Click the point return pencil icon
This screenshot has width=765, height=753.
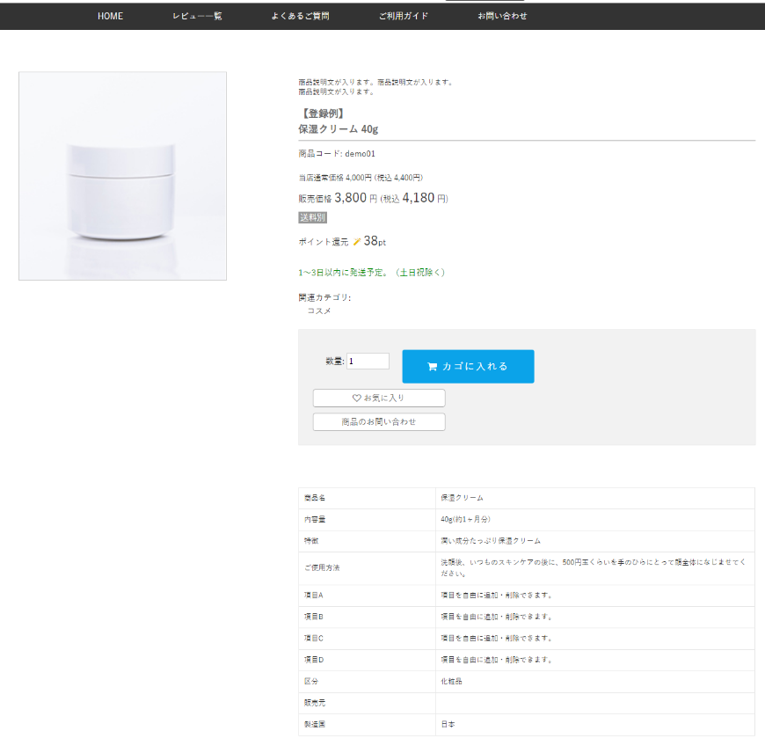[x=357, y=242]
